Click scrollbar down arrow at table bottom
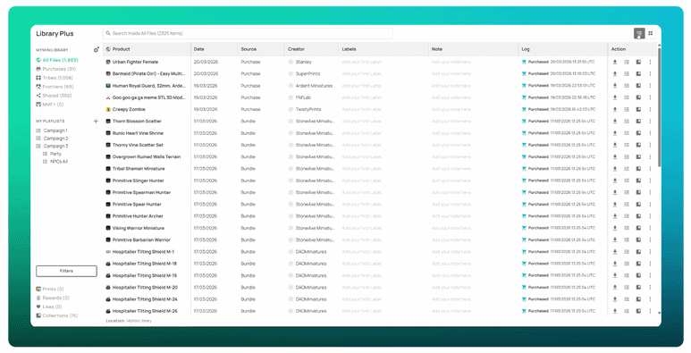This screenshot has height=353, width=691. (660, 313)
